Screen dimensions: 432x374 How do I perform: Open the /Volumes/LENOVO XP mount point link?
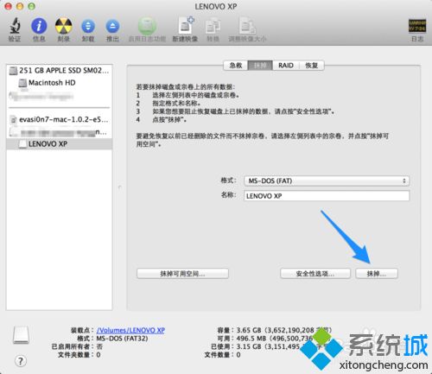click(x=130, y=330)
